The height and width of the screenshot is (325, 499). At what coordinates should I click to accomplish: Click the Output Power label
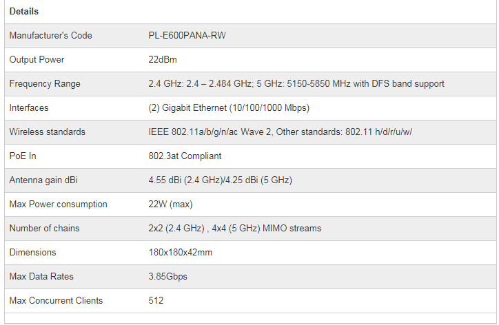[x=37, y=60]
